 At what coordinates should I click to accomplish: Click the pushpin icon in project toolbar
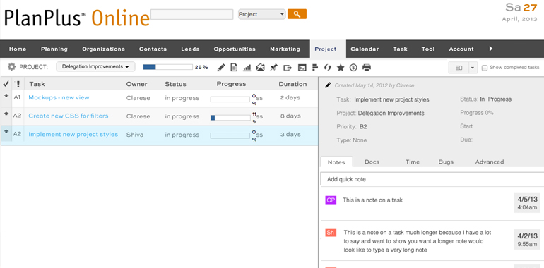click(273, 68)
